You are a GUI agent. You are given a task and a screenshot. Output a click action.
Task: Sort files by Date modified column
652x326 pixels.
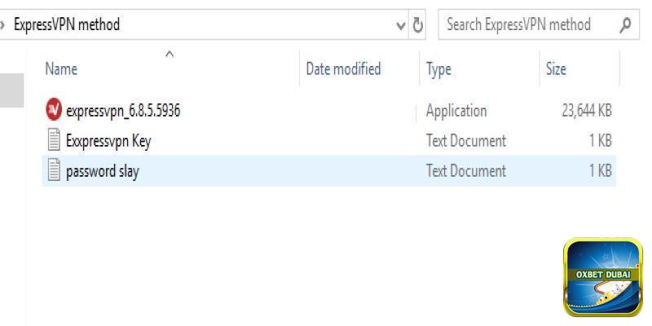coord(343,69)
